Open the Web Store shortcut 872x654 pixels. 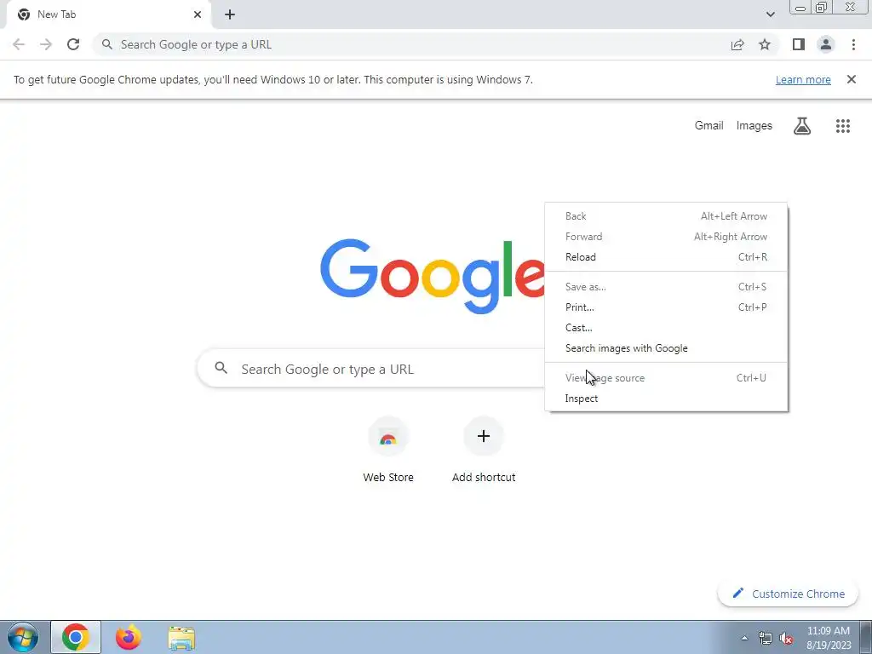[x=388, y=450]
